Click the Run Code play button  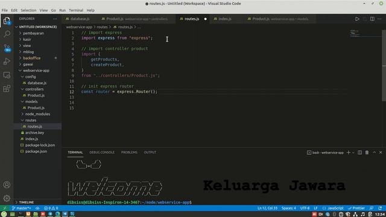tap(357, 19)
